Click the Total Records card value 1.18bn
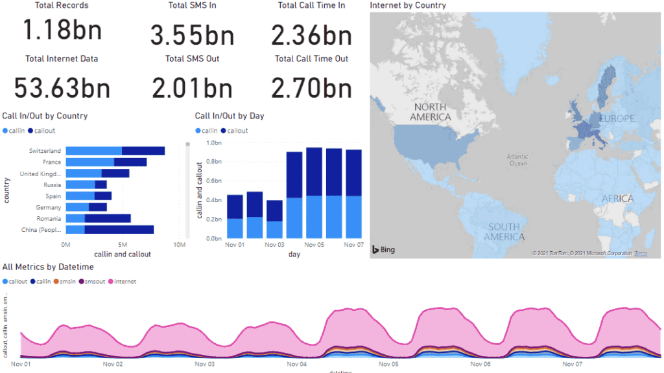 point(62,30)
